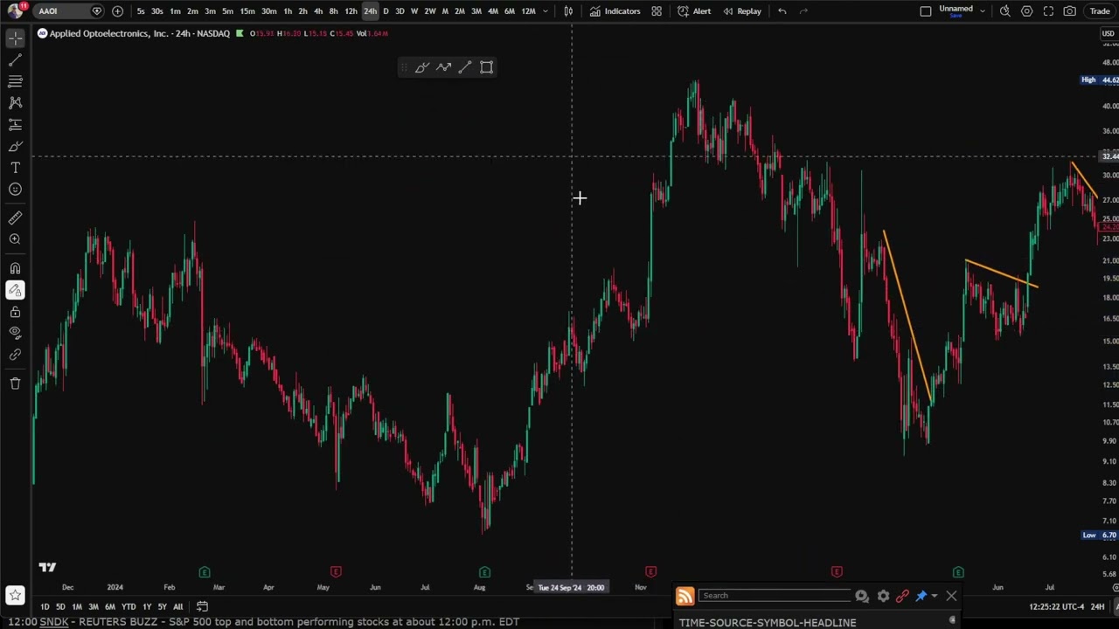Undo the last chart action
The width and height of the screenshot is (1119, 629).
pyautogui.click(x=782, y=11)
